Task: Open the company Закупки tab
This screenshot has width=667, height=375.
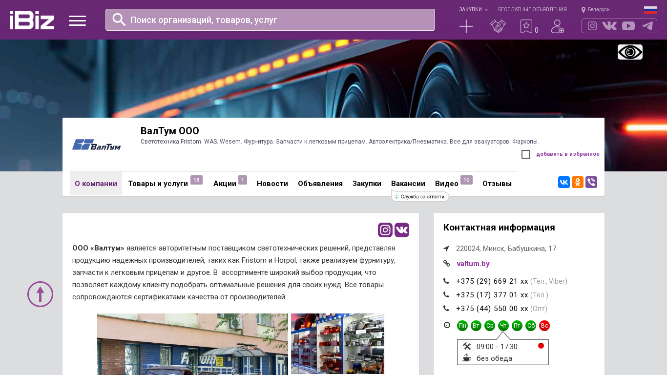Action: (367, 184)
